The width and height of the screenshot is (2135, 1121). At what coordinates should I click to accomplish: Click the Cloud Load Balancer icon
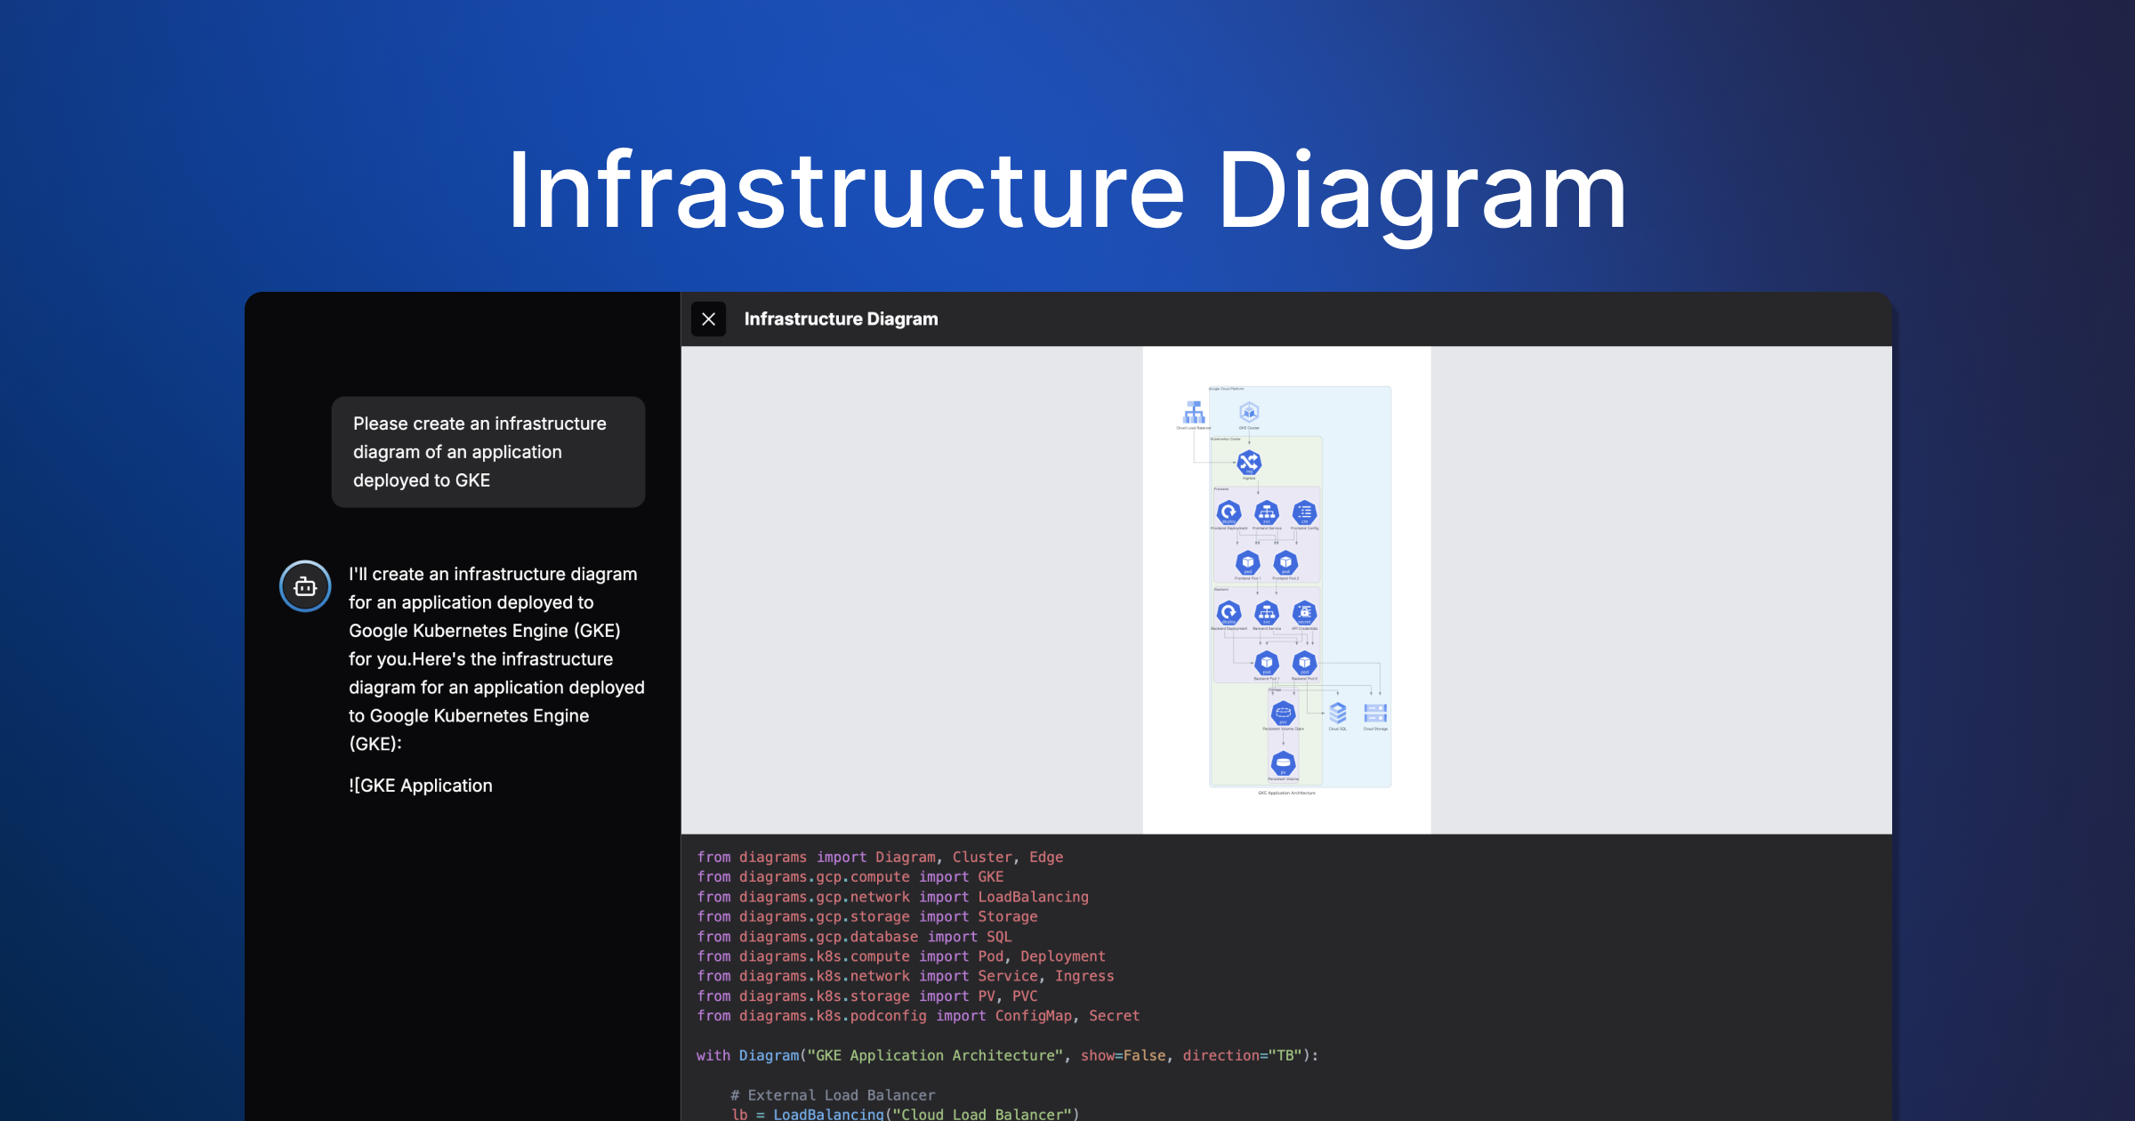click(1194, 412)
